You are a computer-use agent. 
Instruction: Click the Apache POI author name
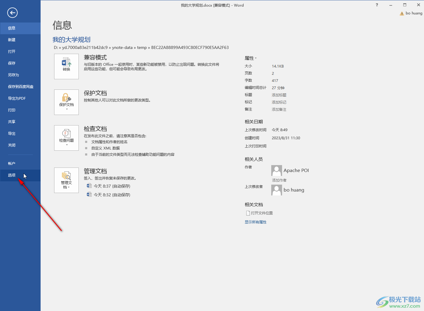(296, 171)
